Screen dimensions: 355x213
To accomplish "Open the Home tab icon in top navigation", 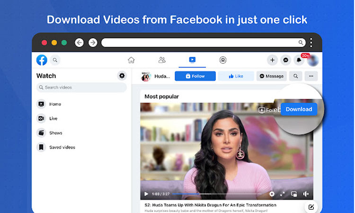I will 131,60.
